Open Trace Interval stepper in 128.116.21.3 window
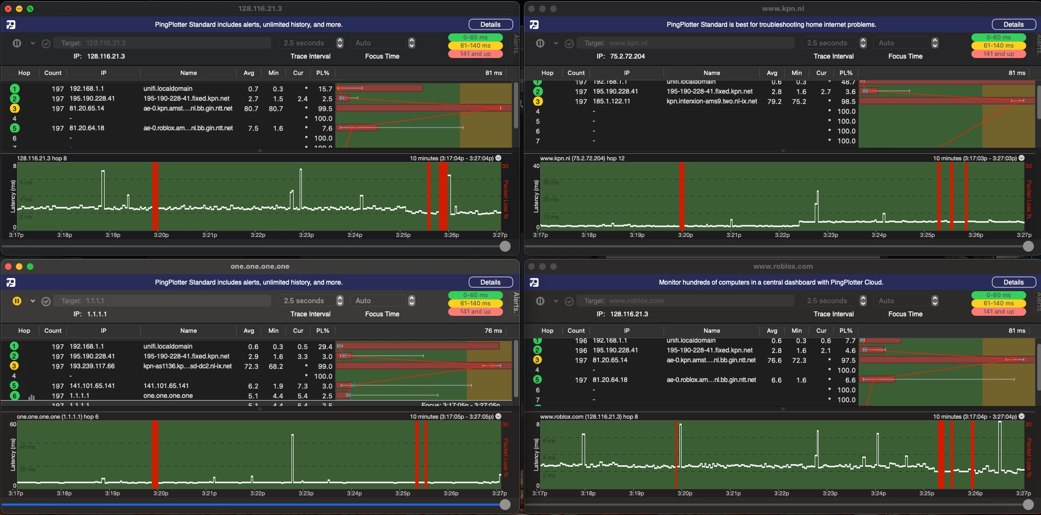 point(340,43)
